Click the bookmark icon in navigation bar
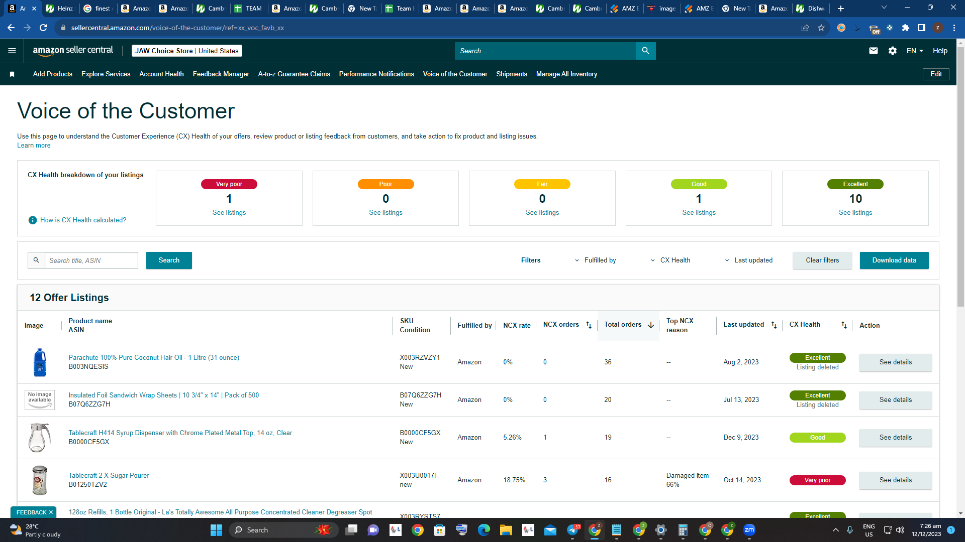 (12, 74)
